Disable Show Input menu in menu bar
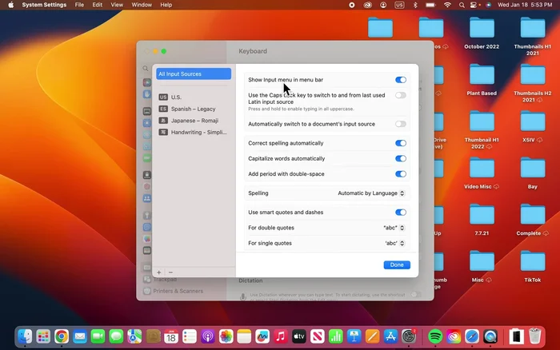Screen dimensions: 560x350 (x=400, y=80)
